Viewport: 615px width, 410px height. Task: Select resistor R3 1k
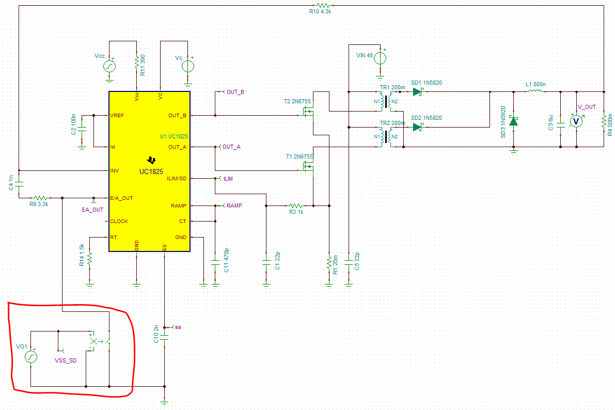click(296, 206)
